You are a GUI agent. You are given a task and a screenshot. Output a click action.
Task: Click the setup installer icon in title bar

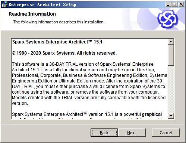[x=4, y=4]
